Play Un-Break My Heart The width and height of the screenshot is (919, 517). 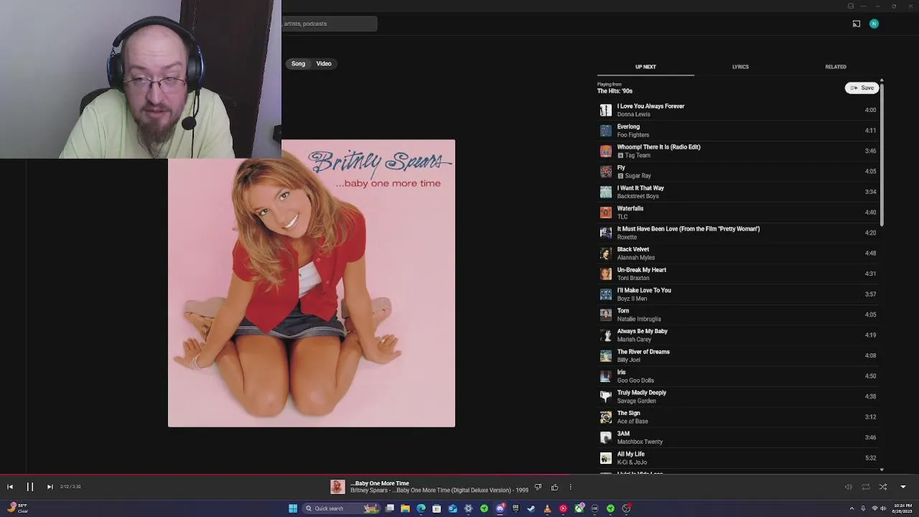pos(738,274)
